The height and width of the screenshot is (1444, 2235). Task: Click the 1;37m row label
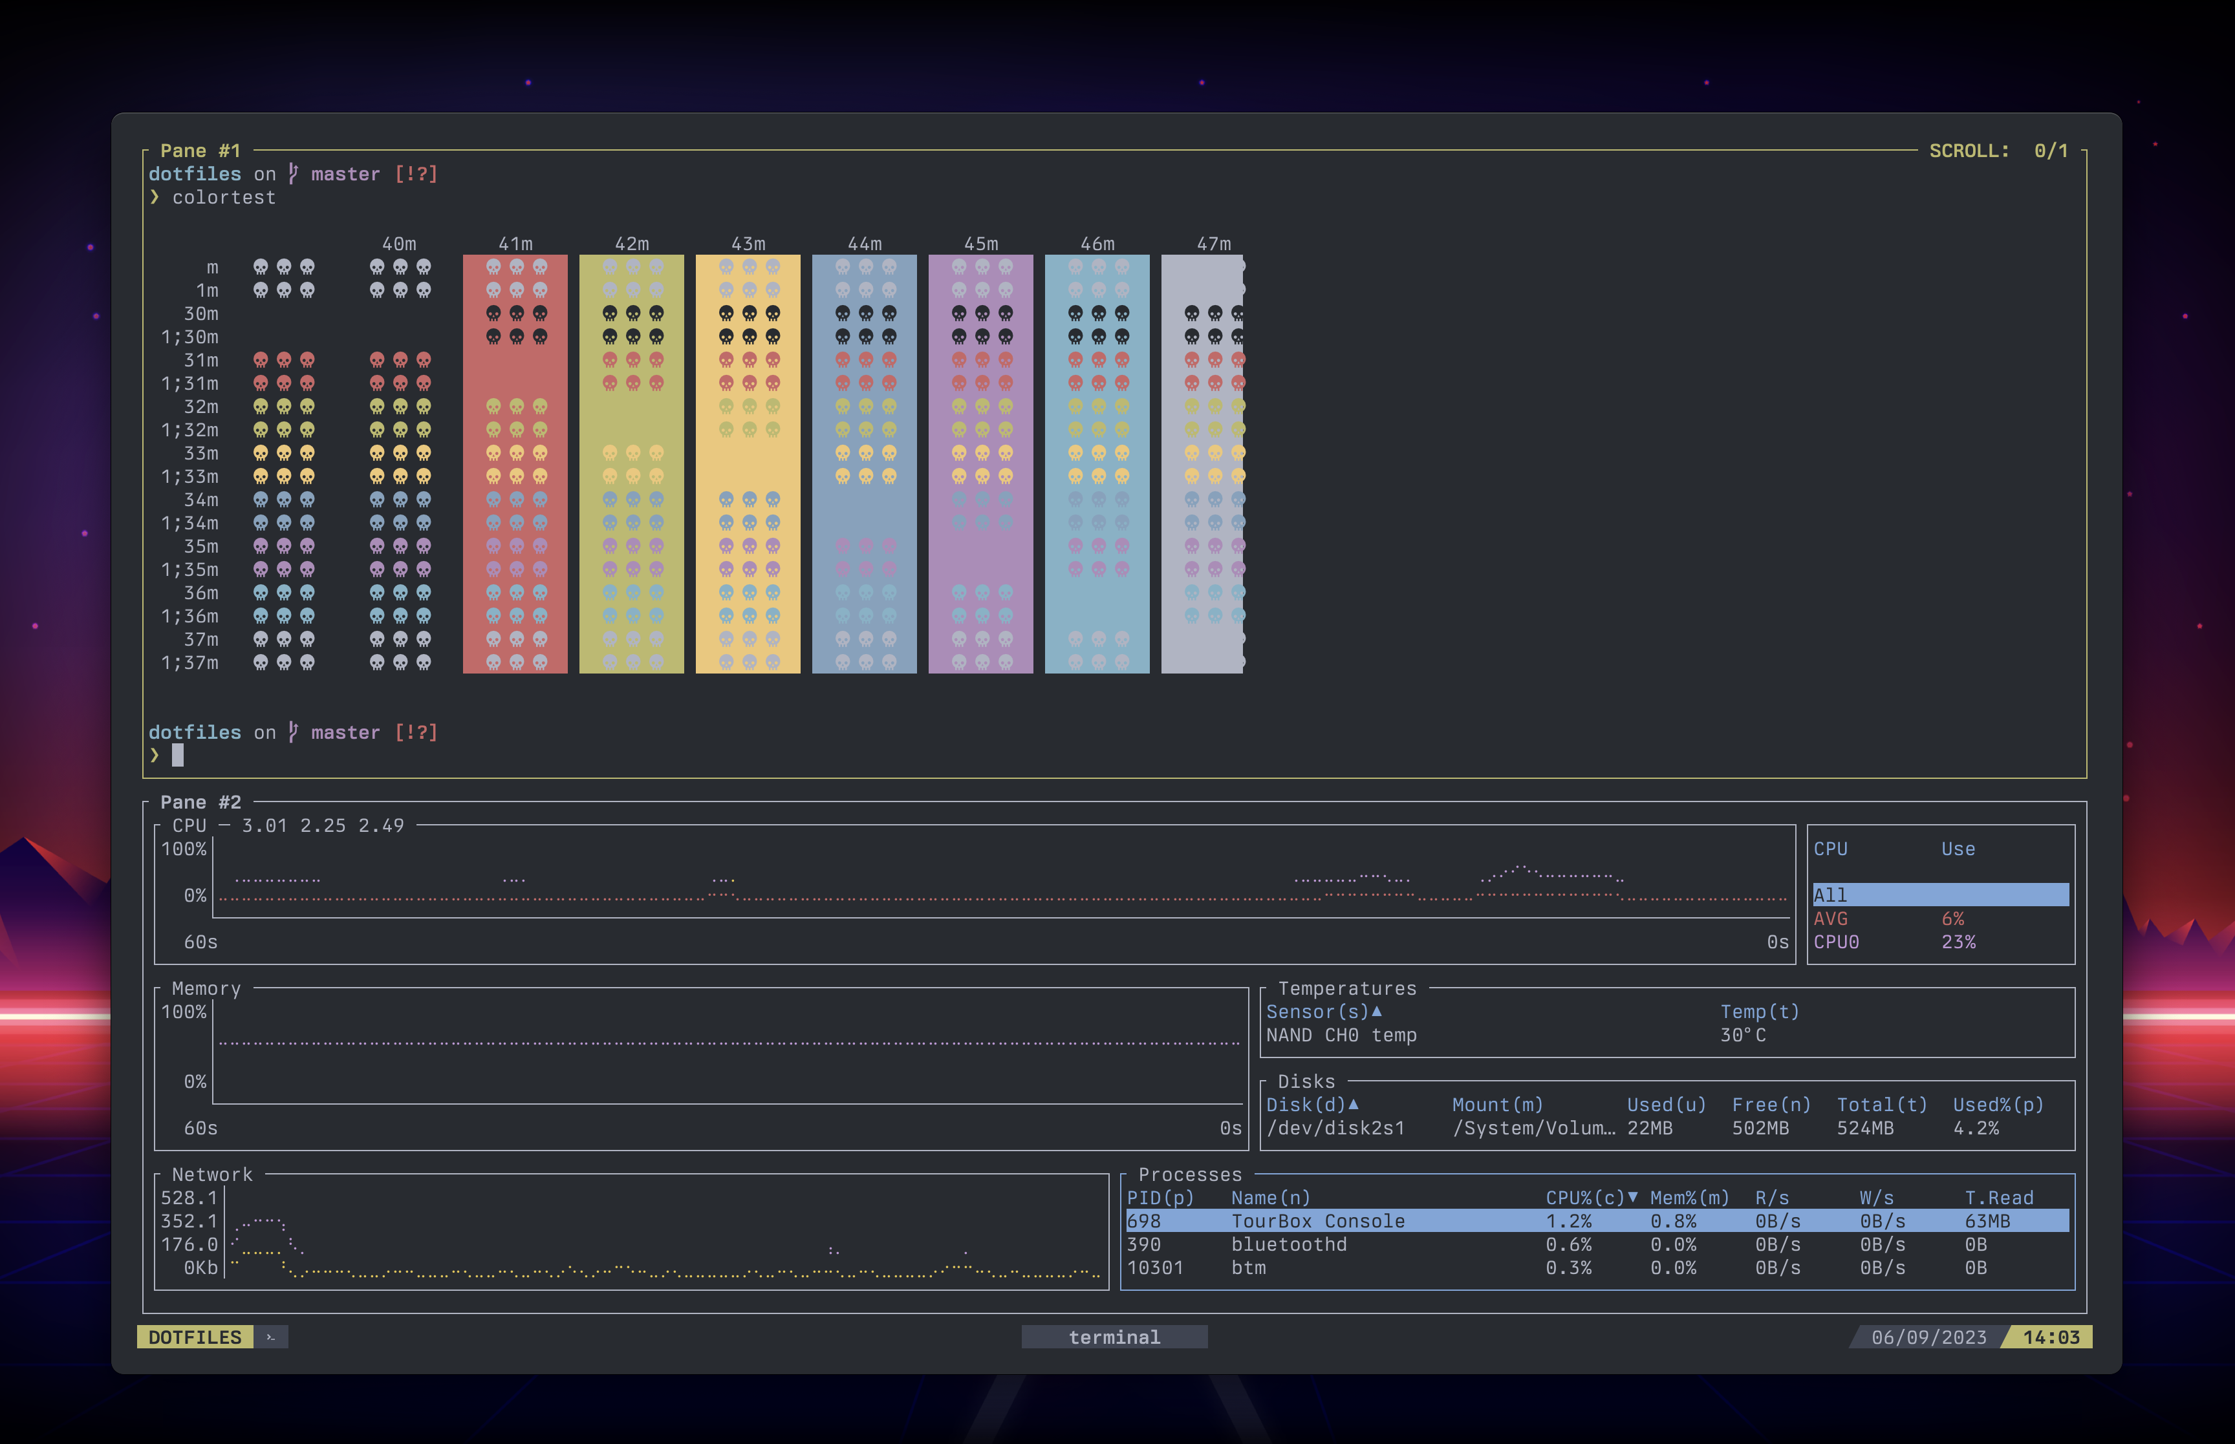pyautogui.click(x=189, y=662)
